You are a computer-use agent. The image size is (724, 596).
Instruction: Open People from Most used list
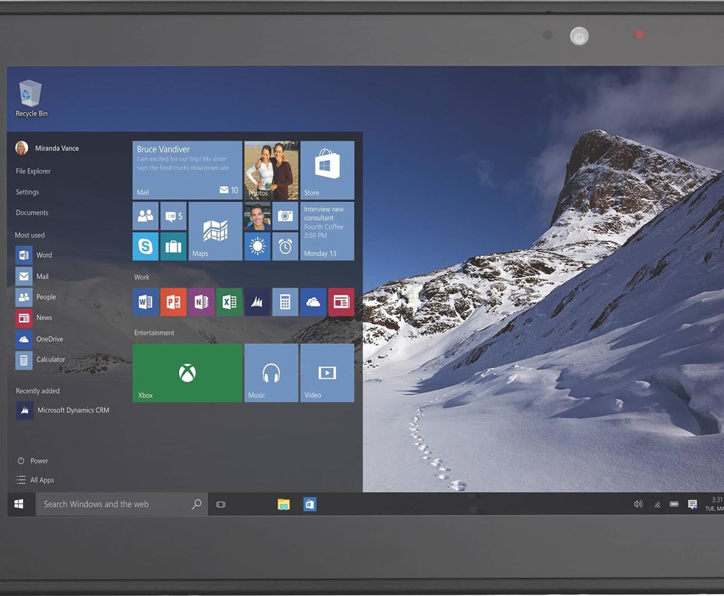coord(36,297)
